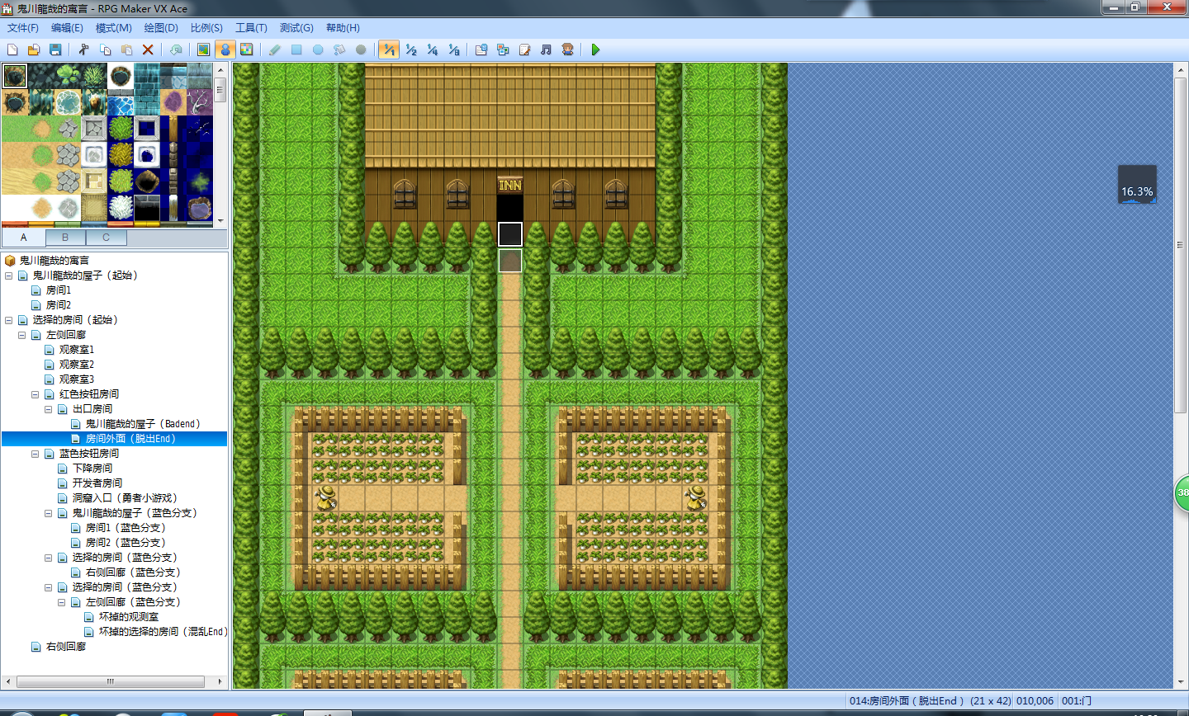Open the Resource Manager icon
Image resolution: width=1189 pixels, height=716 pixels.
pos(503,49)
